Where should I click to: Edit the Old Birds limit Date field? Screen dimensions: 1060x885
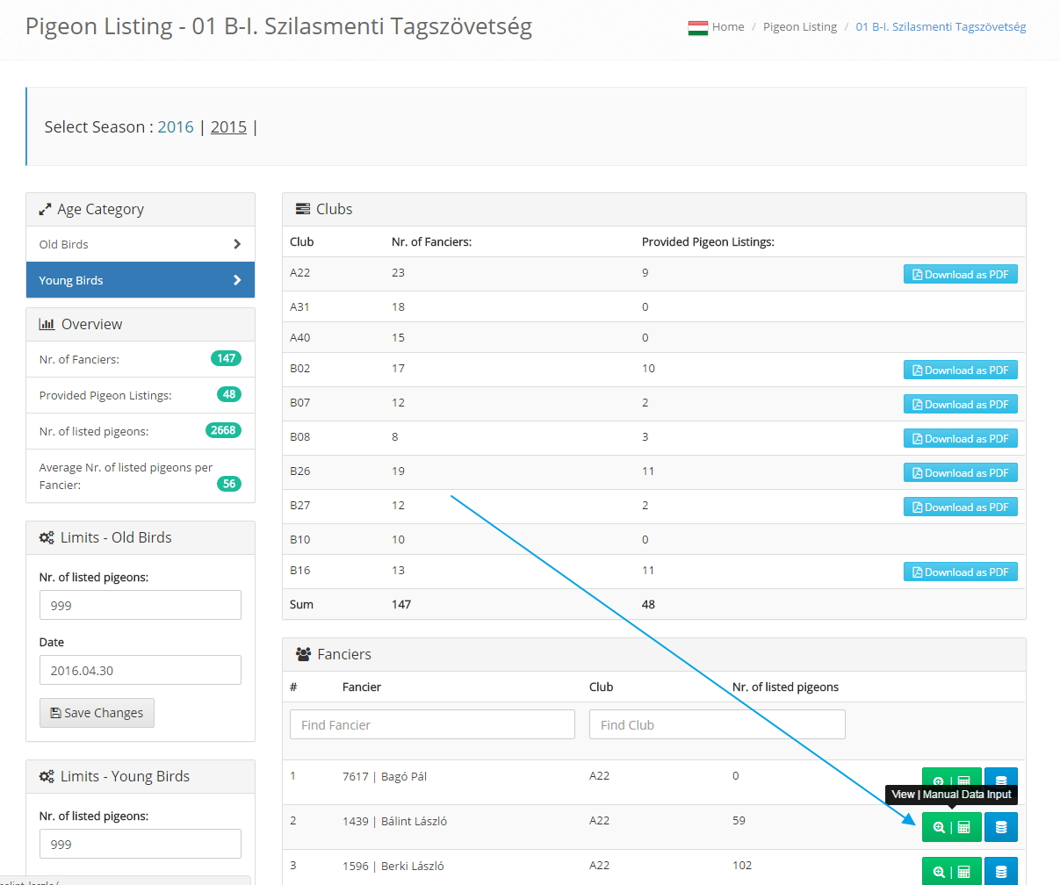pos(141,670)
